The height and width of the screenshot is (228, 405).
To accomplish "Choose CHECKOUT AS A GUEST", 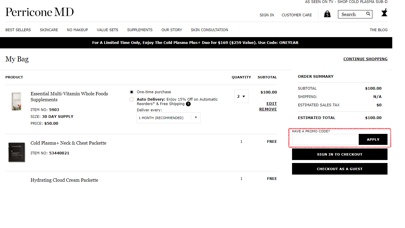I will tap(339, 169).
